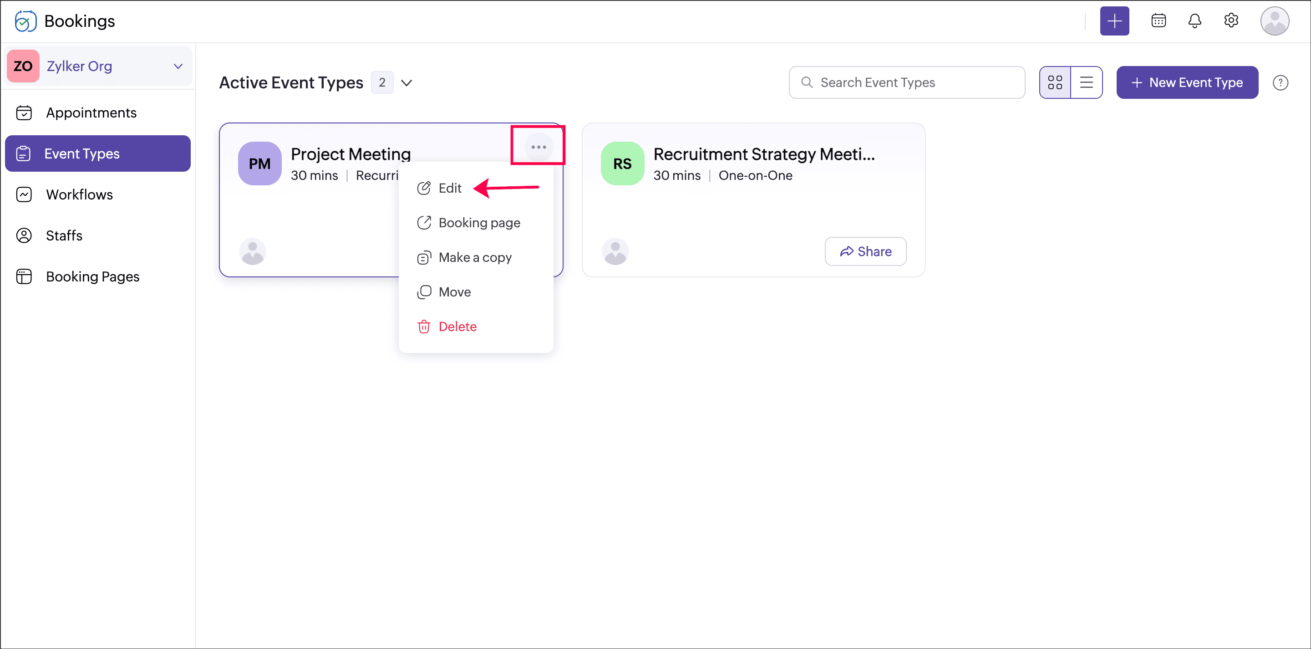Click the Search Event Types field
Viewport: 1311px width, 649px height.
click(906, 82)
